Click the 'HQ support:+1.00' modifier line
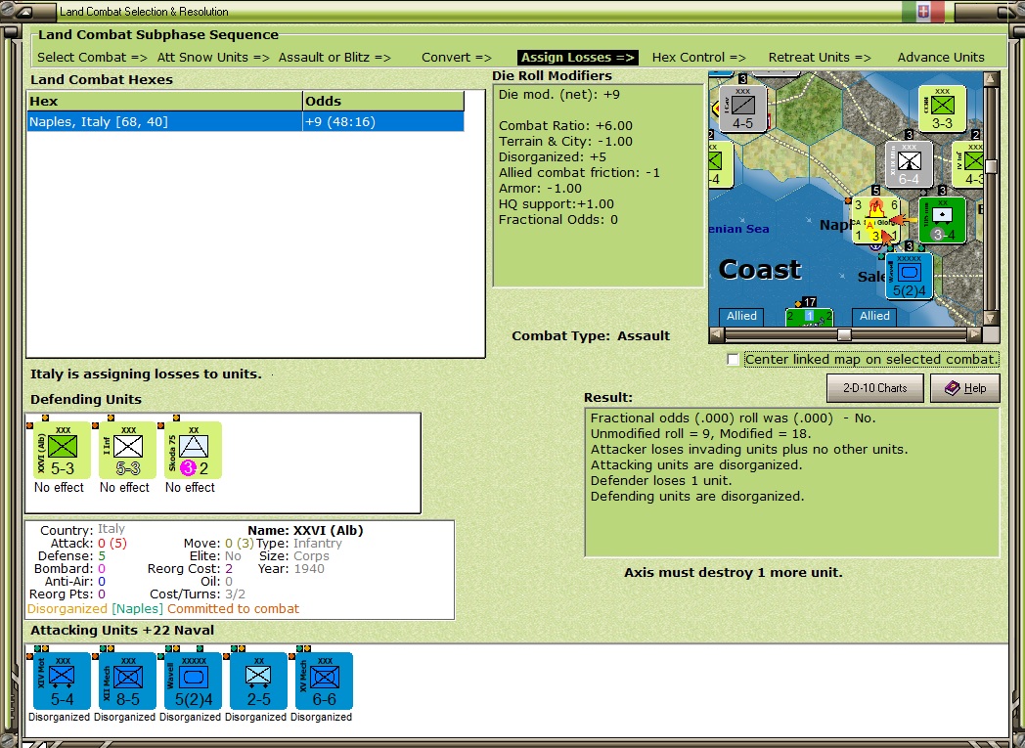This screenshot has width=1025, height=748. (557, 204)
